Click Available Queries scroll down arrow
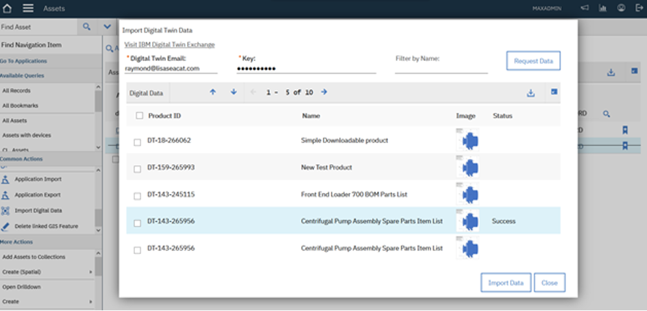Viewport: 647px width, 311px height. pos(98,147)
